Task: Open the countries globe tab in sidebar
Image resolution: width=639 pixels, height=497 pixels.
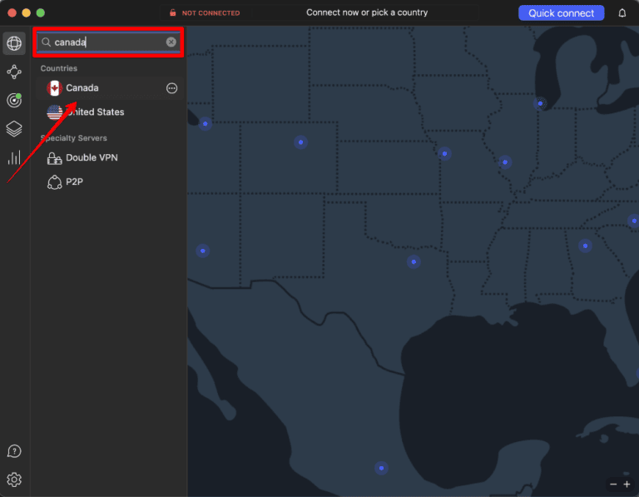Action: click(x=14, y=43)
